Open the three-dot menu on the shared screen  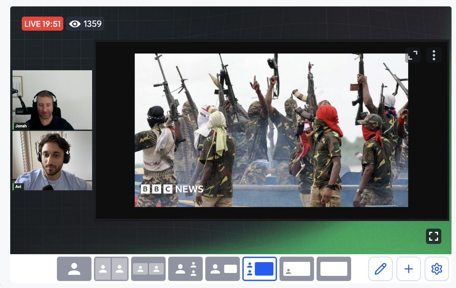point(434,55)
